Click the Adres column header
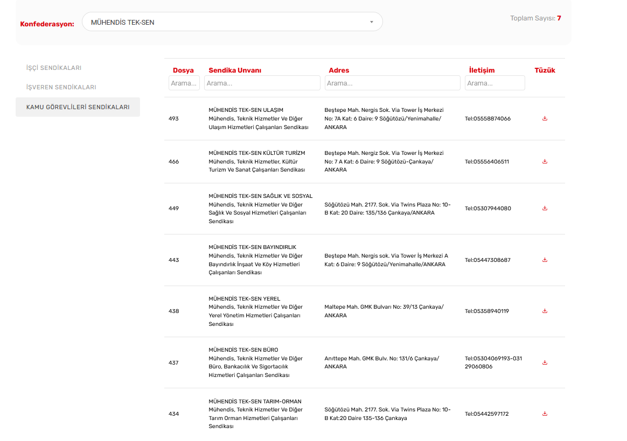627x441 pixels. 339,70
